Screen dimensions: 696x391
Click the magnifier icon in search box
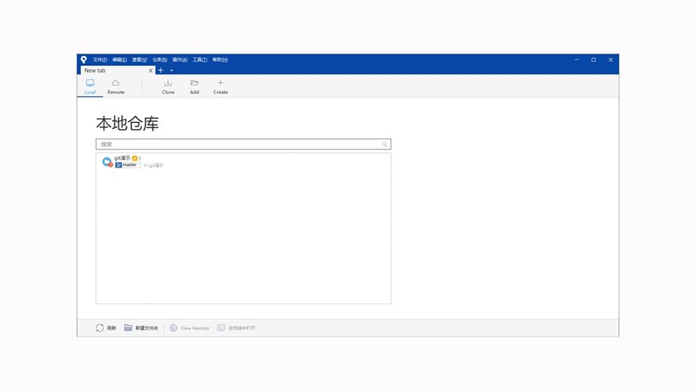tap(385, 145)
